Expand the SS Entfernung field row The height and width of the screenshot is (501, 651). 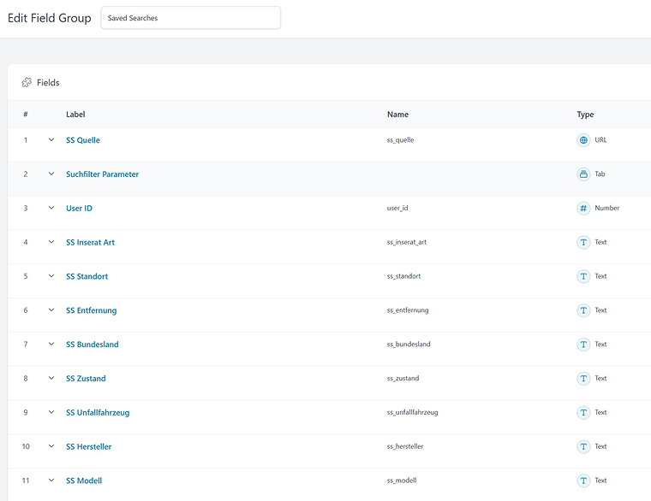tap(51, 310)
